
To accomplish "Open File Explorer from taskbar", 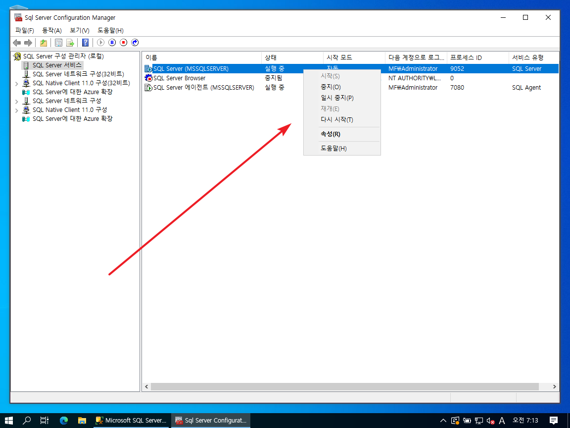I will pos(82,421).
